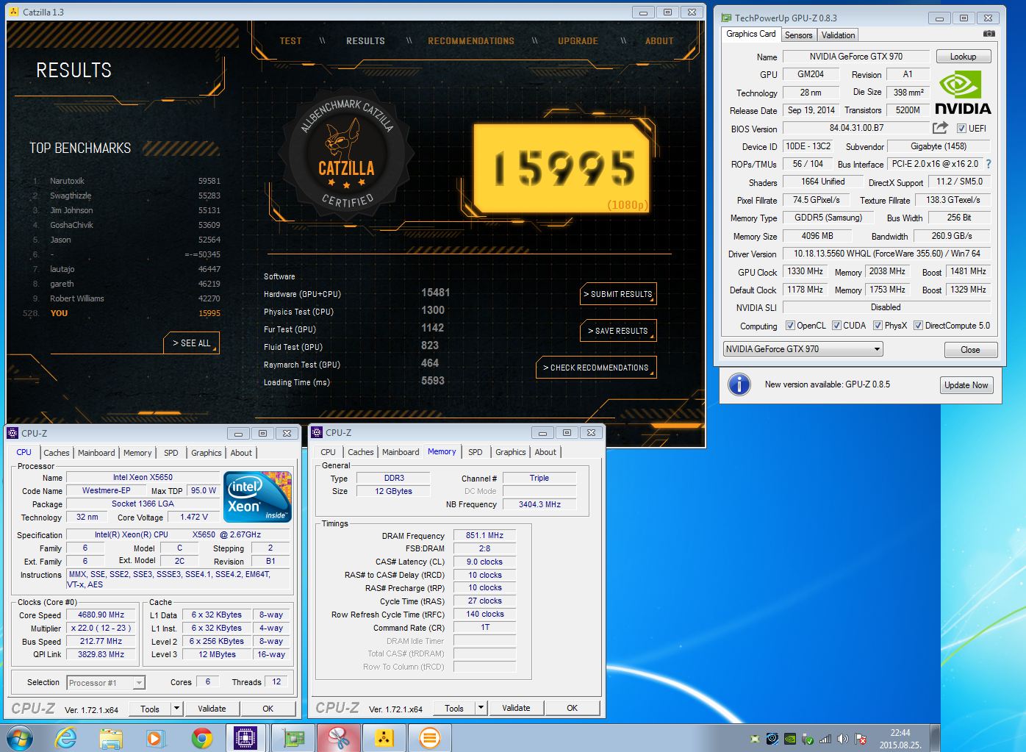Toggle the CUDA checkbox in GPU-Z

tap(836, 326)
